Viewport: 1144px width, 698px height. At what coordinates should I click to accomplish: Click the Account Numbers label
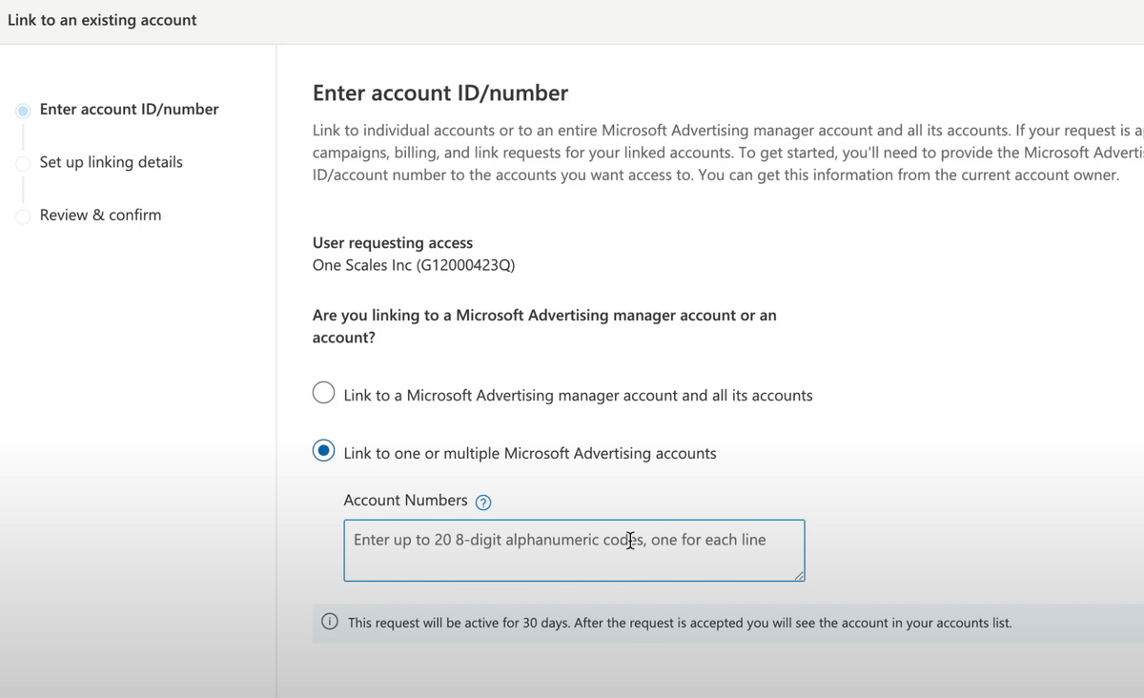click(x=405, y=501)
